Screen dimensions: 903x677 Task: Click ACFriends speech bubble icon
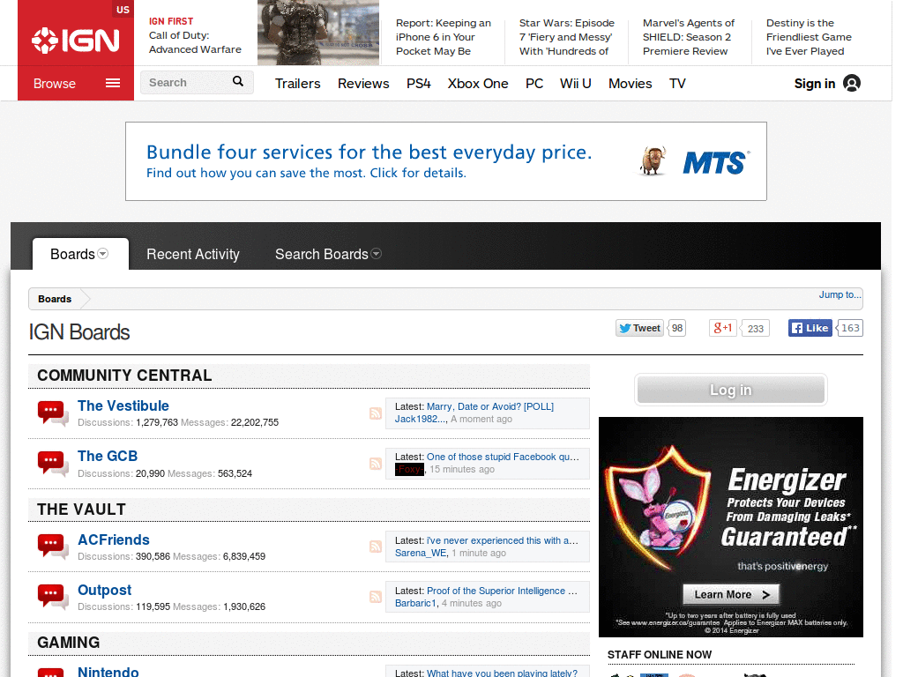click(x=52, y=547)
